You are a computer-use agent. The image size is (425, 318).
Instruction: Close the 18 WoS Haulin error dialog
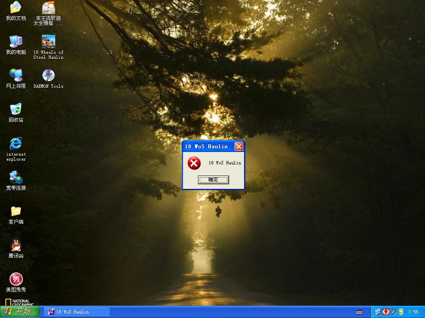coord(239,146)
